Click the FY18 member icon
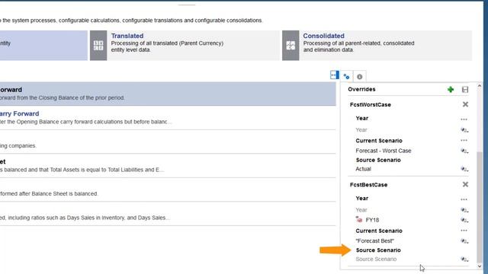Image resolution: width=488 pixels, height=274 pixels. pos(359,220)
